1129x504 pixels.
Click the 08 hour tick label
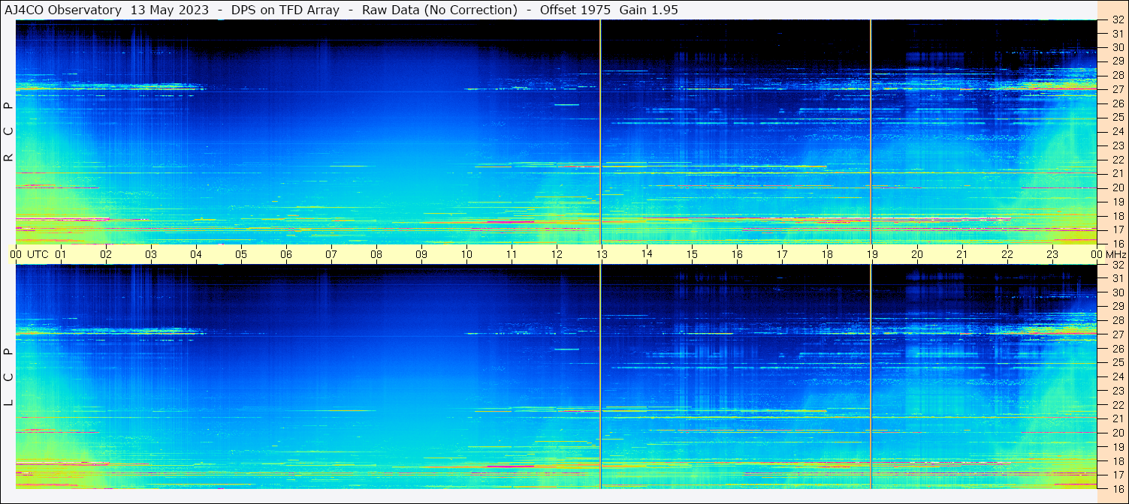coord(376,254)
